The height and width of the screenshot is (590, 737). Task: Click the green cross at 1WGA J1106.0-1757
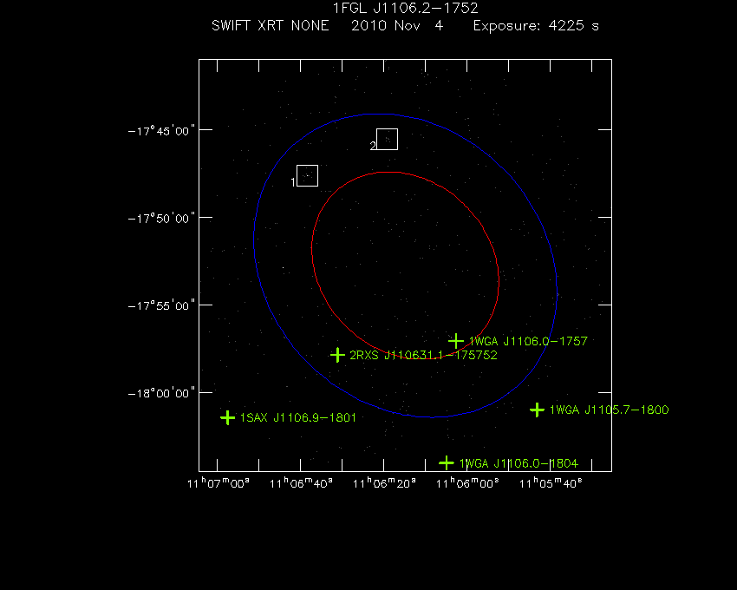point(456,341)
